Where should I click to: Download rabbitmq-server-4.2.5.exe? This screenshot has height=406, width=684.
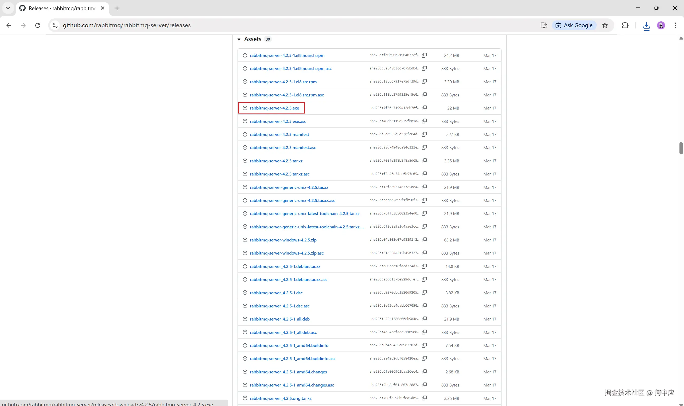click(x=274, y=108)
